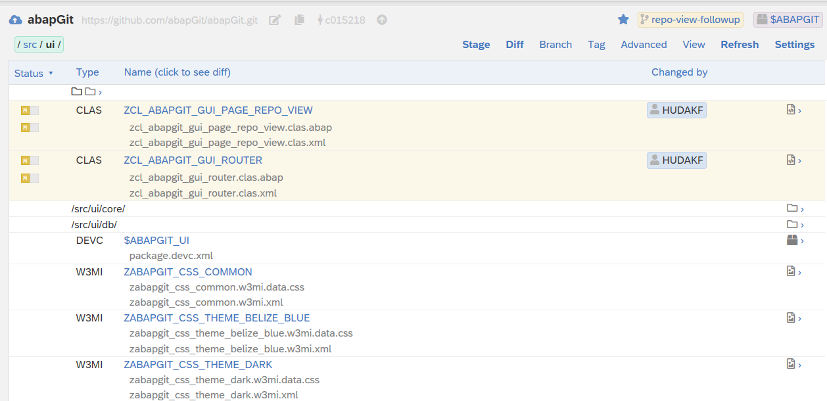The image size is (827, 401).
Task: Click the Name column header
Action: (x=177, y=72)
